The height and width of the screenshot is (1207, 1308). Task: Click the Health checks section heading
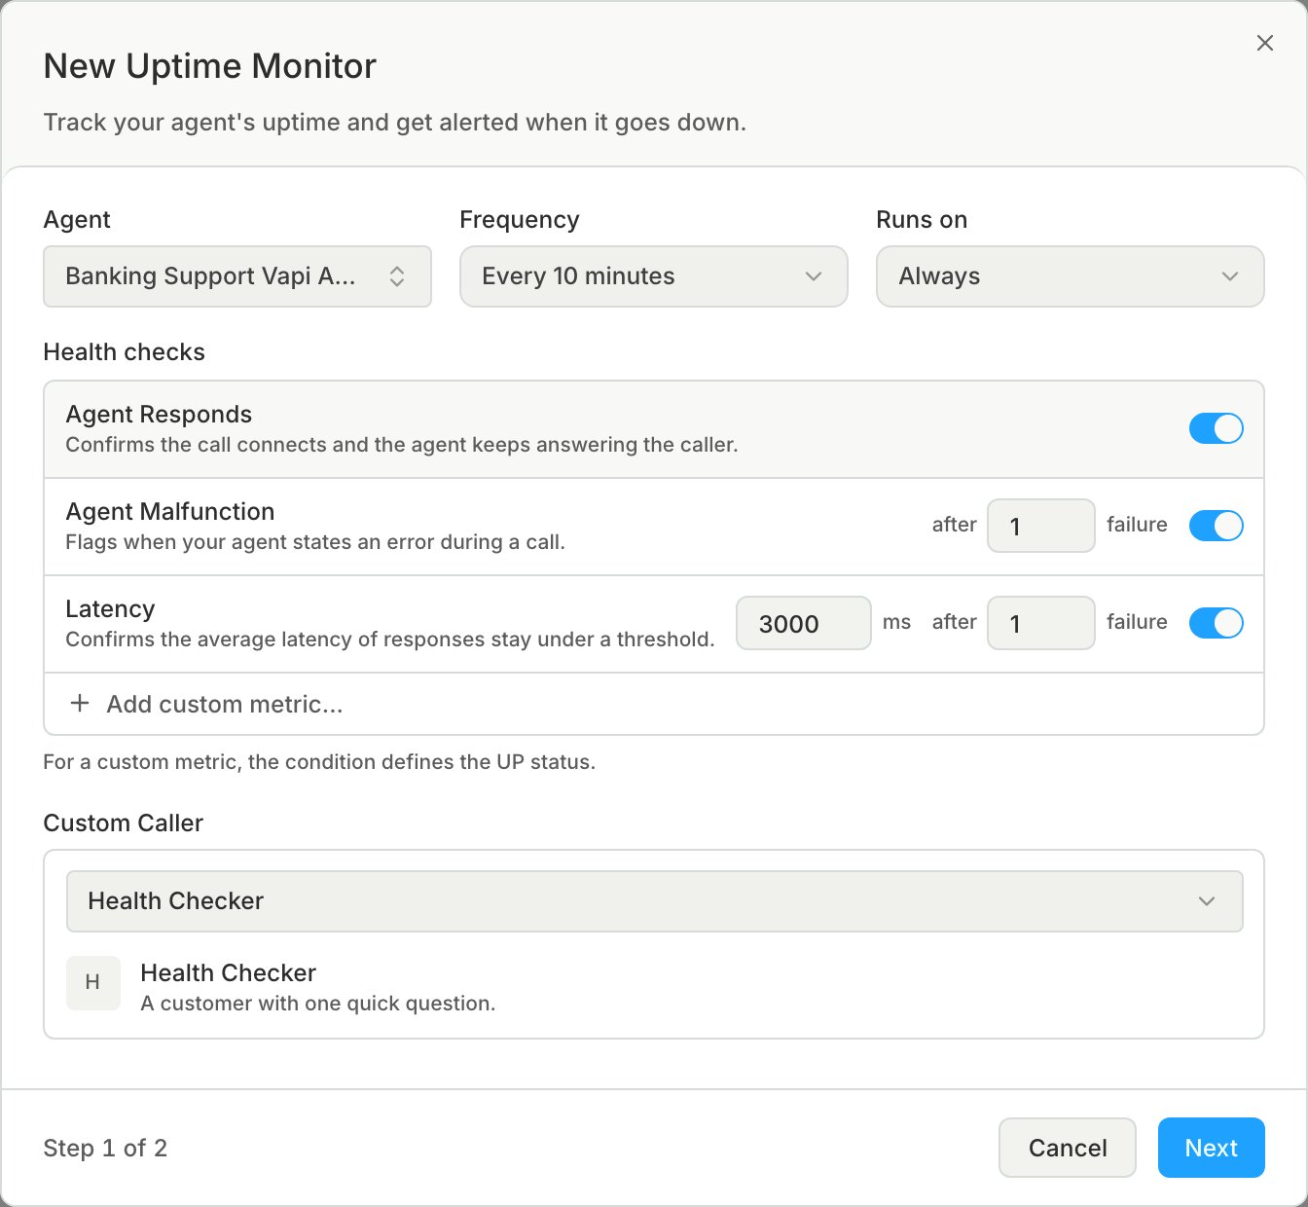[x=125, y=352]
